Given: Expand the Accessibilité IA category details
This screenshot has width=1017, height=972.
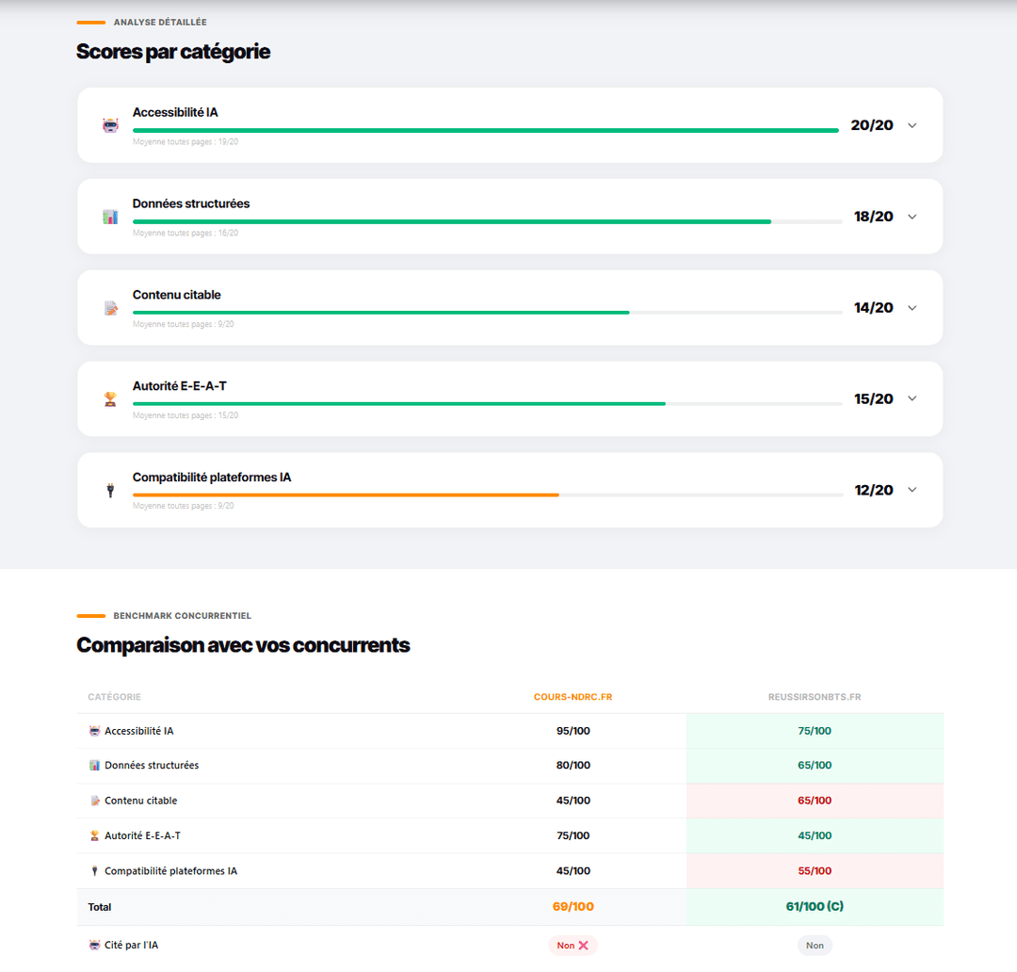Looking at the screenshot, I should pos(912,124).
